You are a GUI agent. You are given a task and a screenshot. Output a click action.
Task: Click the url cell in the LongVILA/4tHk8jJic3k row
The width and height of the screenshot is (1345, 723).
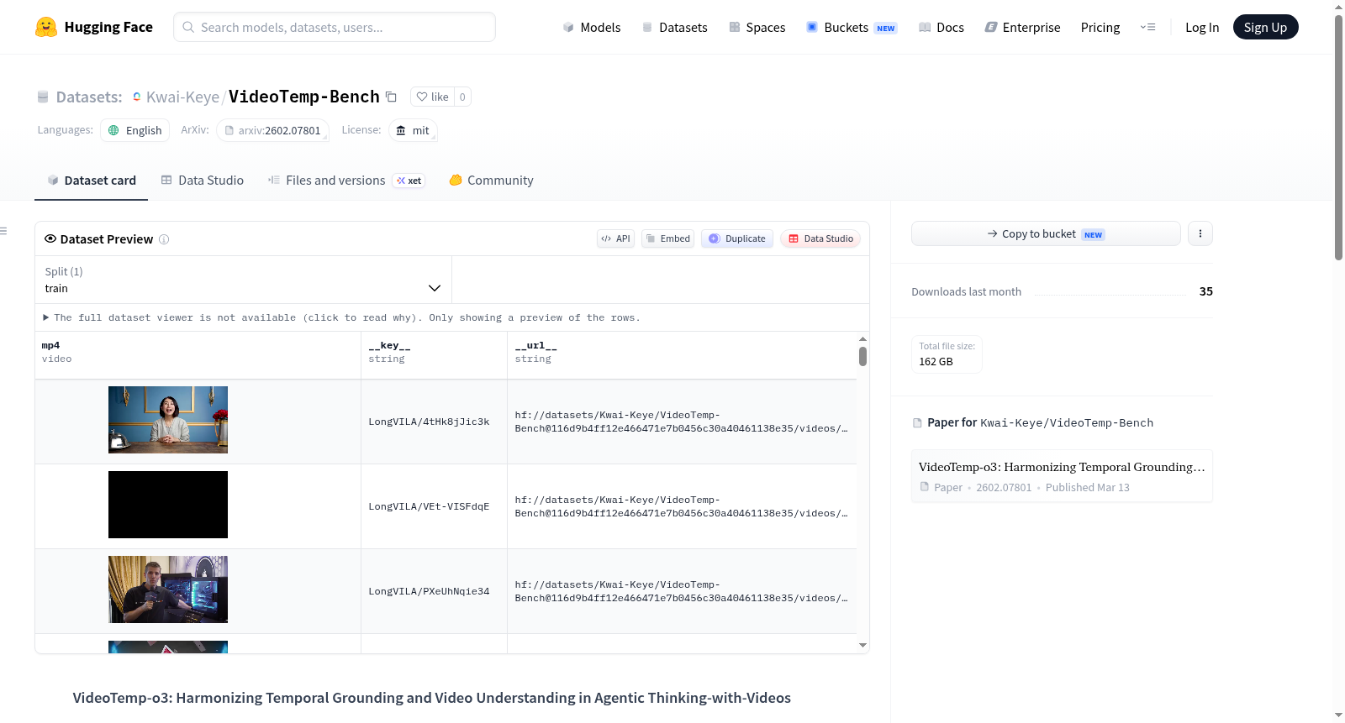682,422
